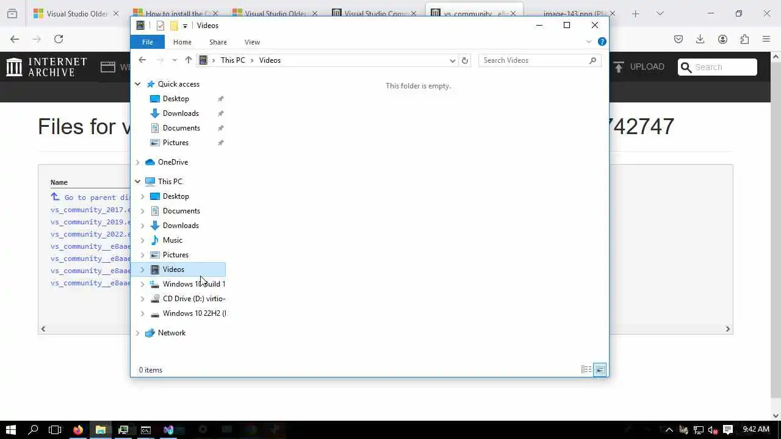Switch to first Visual Studio Older Firefox tab
The height and width of the screenshot is (439, 781).
click(76, 13)
